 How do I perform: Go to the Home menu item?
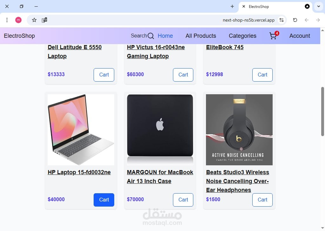coord(165,36)
